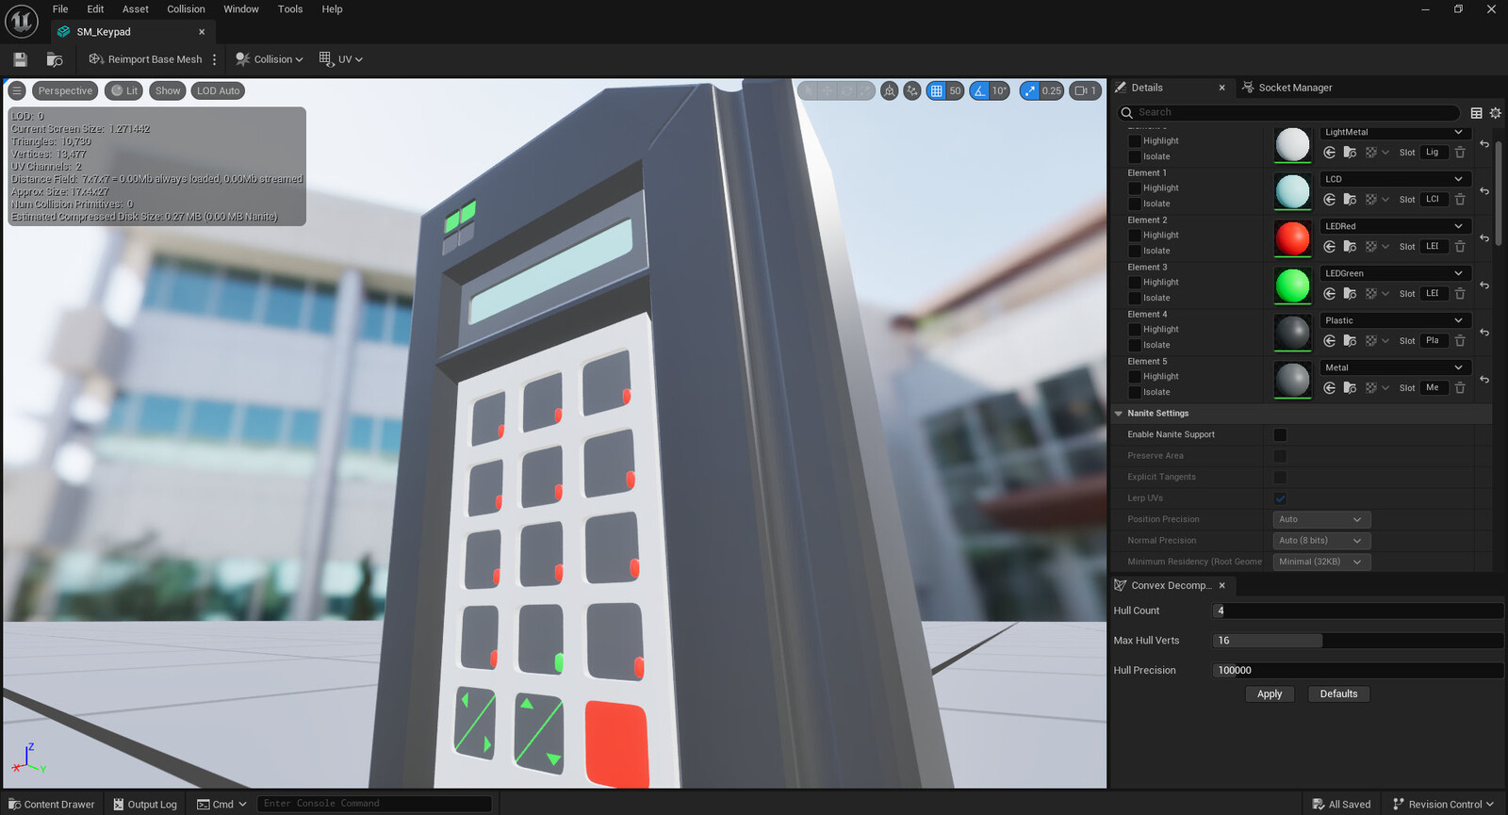
Task: Open Plastic material dropdown
Action: point(1393,320)
